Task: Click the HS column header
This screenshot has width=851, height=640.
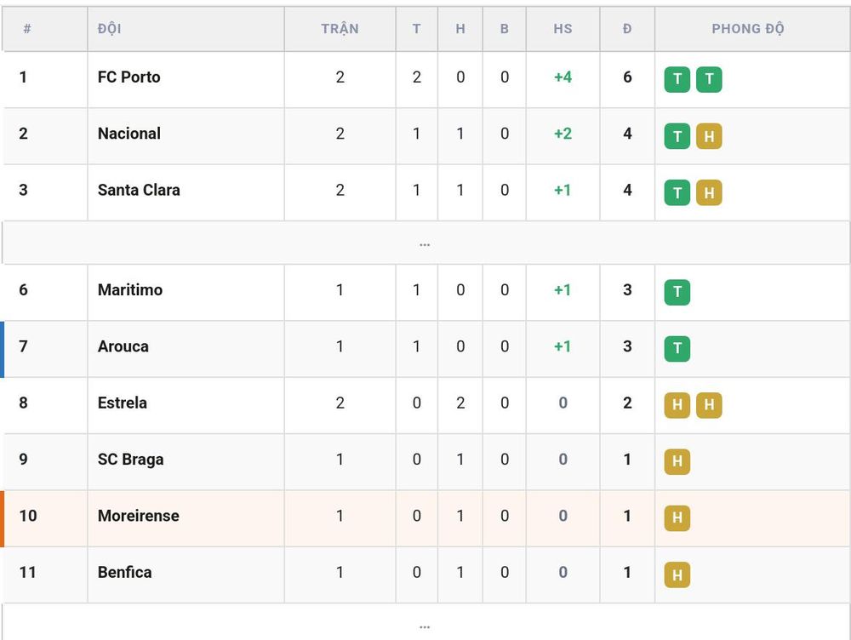Action: (563, 29)
